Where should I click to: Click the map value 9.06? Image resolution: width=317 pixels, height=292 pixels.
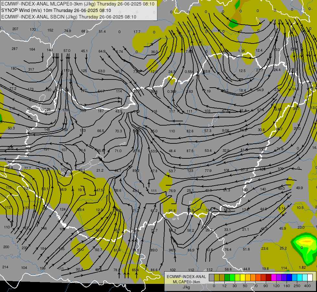(x=225, y=130)
